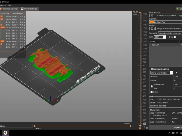Click the legend row showing 12.0%
The height and width of the screenshot is (136, 182).
pos(13,16)
